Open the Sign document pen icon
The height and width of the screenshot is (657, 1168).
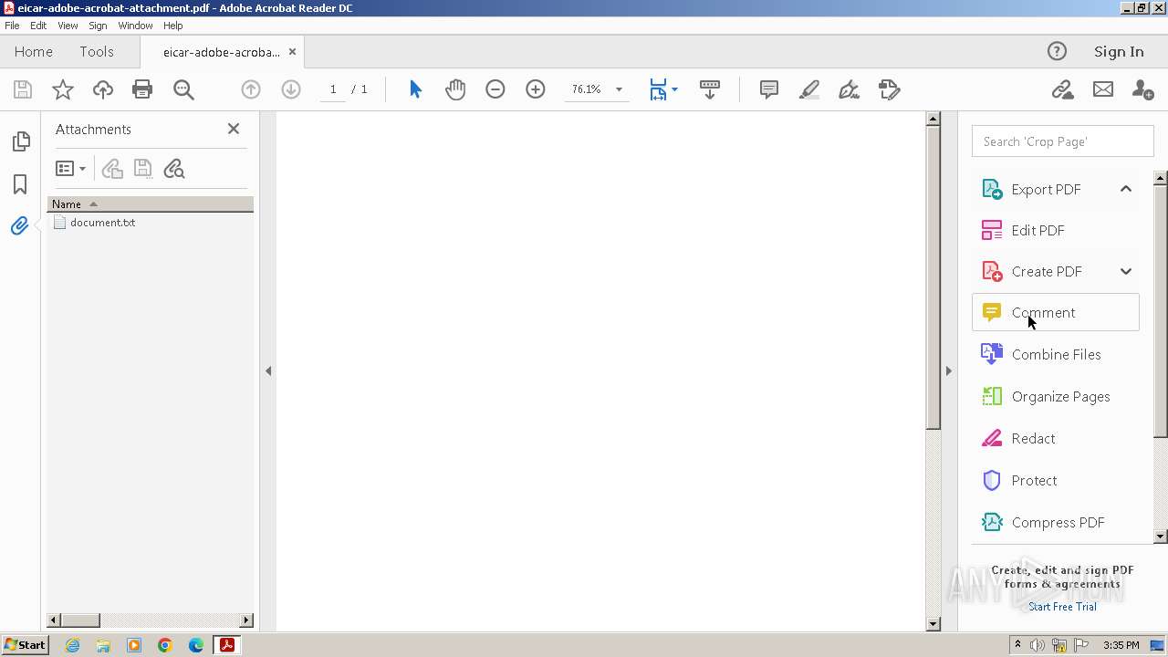850,89
